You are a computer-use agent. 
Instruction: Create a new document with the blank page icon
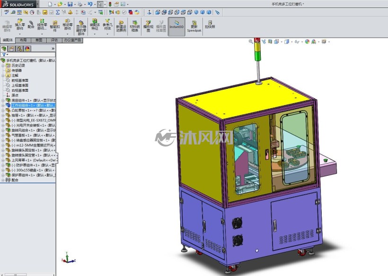tap(50, 4)
